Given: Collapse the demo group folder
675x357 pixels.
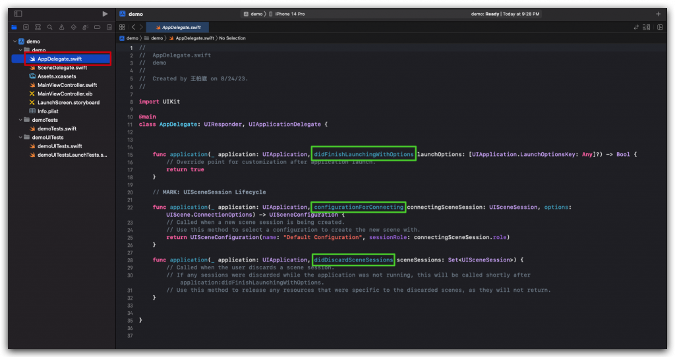Looking at the screenshot, I should coord(20,50).
